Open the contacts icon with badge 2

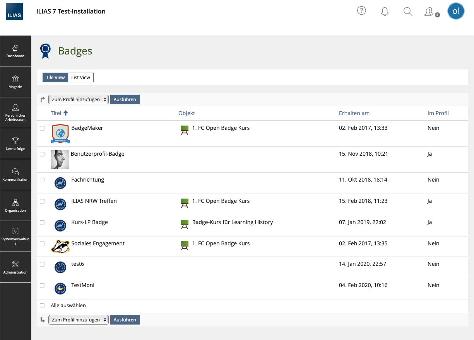coord(430,12)
